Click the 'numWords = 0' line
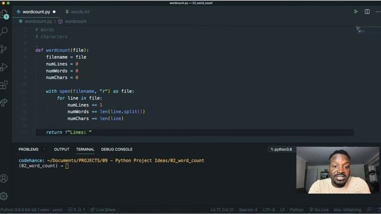The image size is (381, 214). [62, 71]
